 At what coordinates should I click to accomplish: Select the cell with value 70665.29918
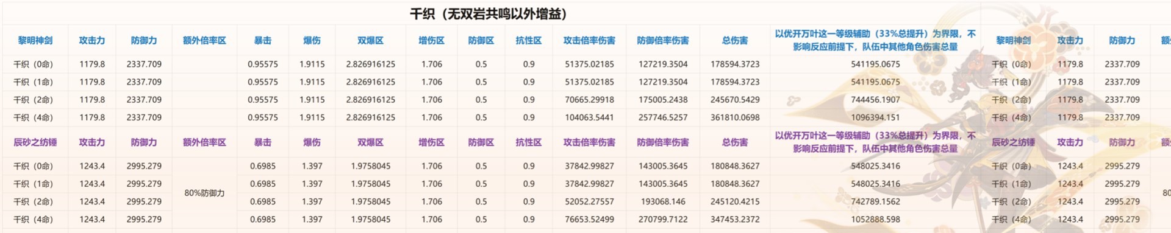tap(589, 99)
